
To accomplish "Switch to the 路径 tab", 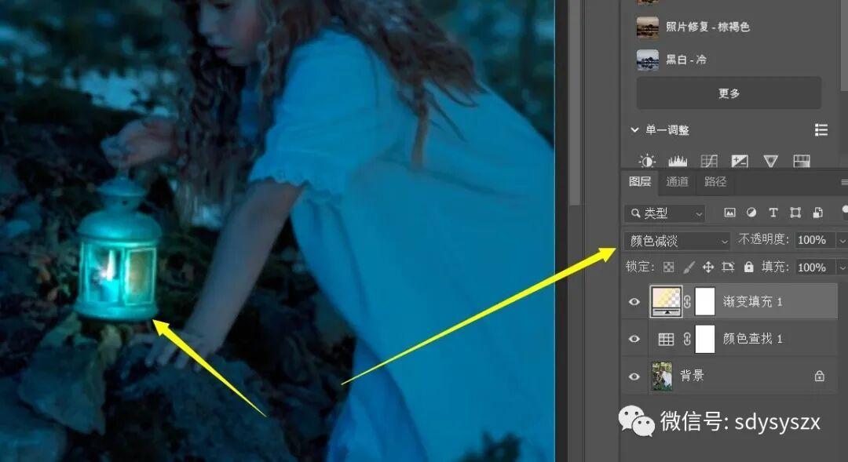I will (x=715, y=181).
